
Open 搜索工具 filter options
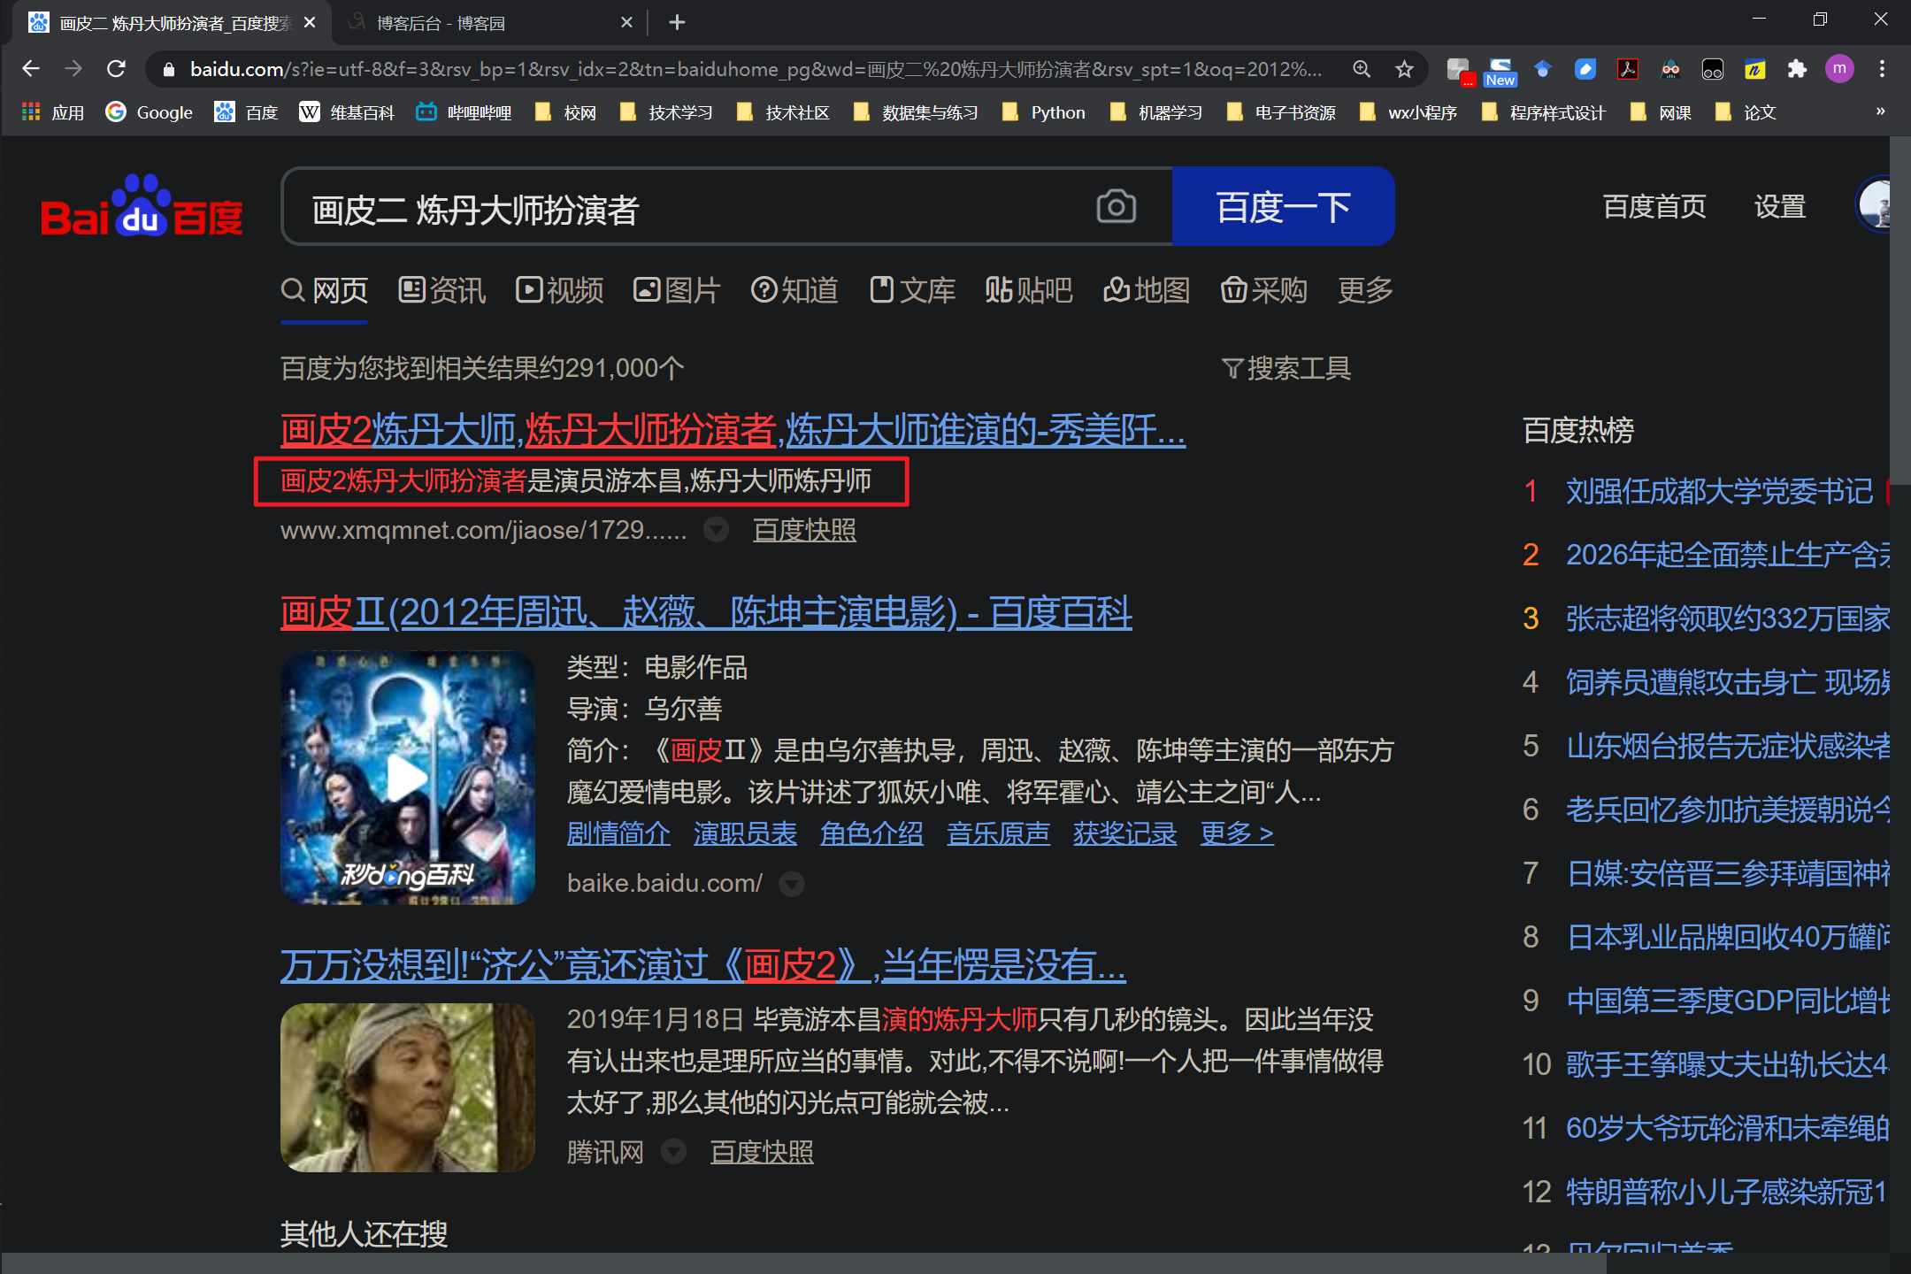tap(1286, 368)
